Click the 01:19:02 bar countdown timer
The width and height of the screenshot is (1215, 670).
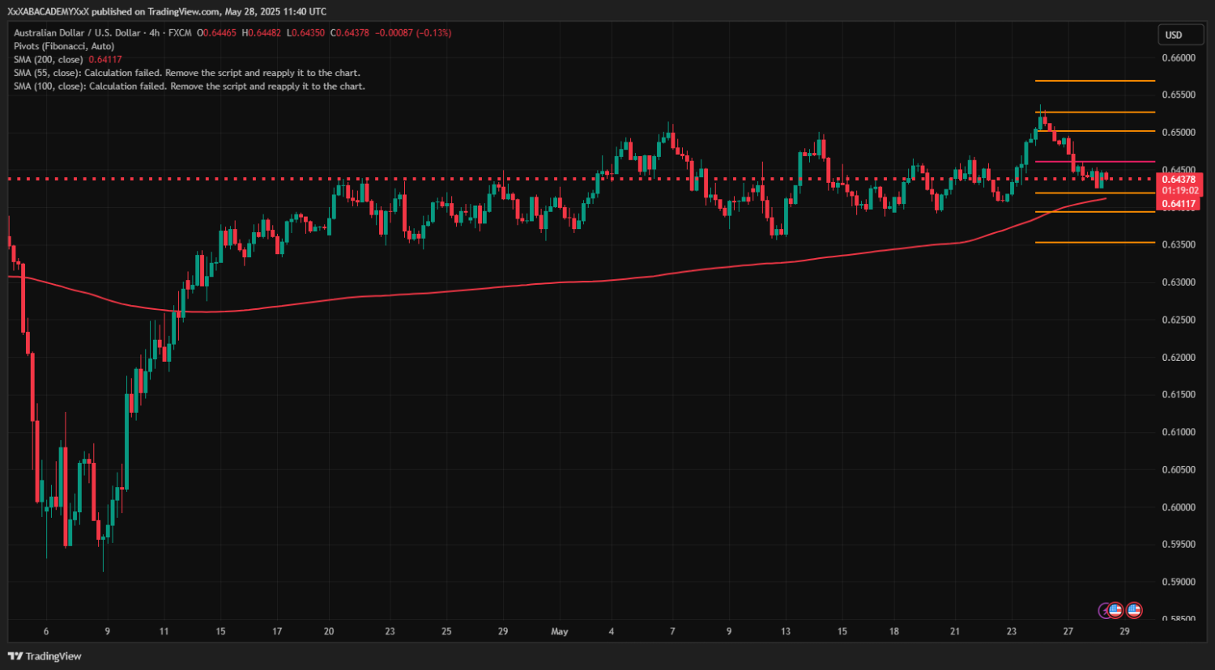1179,192
